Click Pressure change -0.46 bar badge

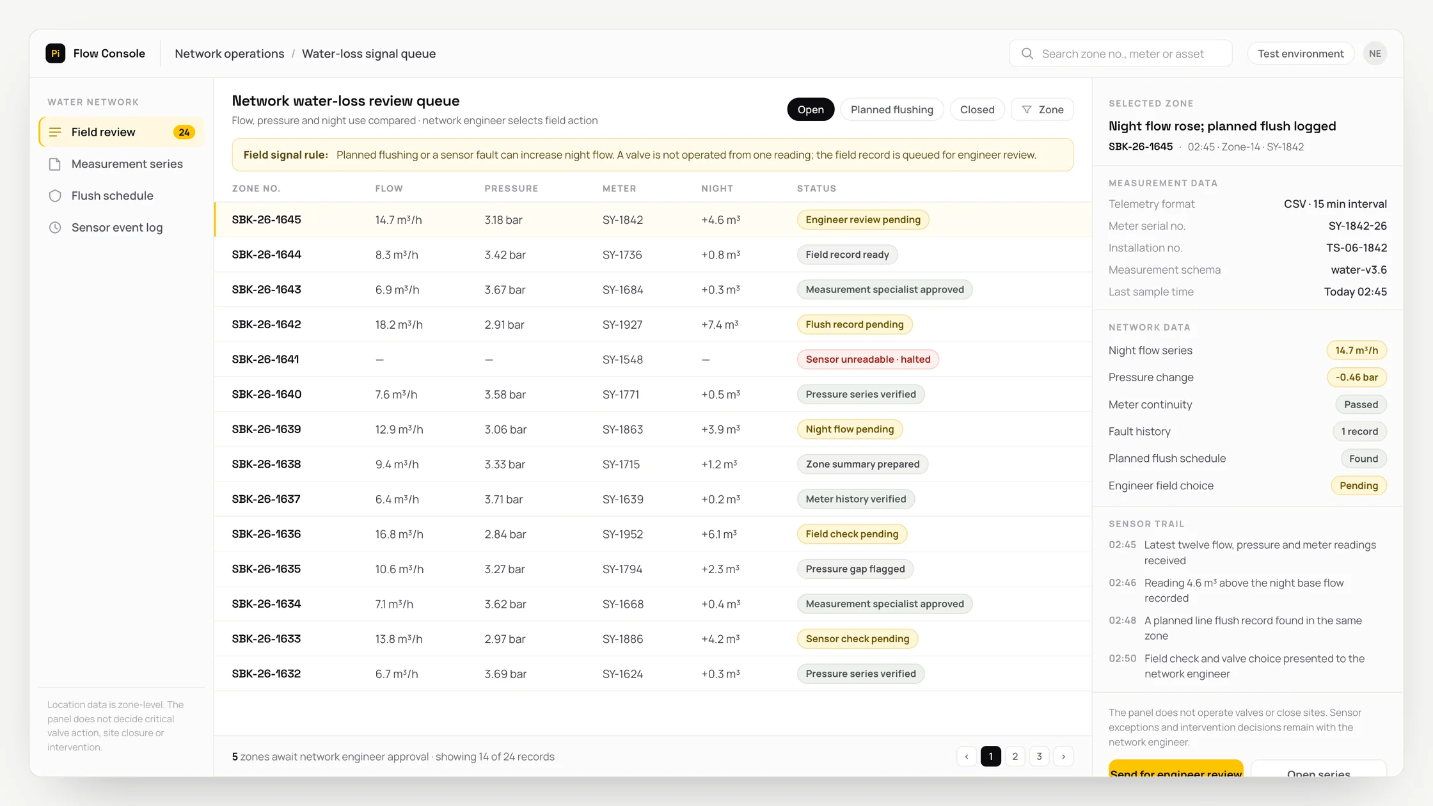click(1356, 377)
